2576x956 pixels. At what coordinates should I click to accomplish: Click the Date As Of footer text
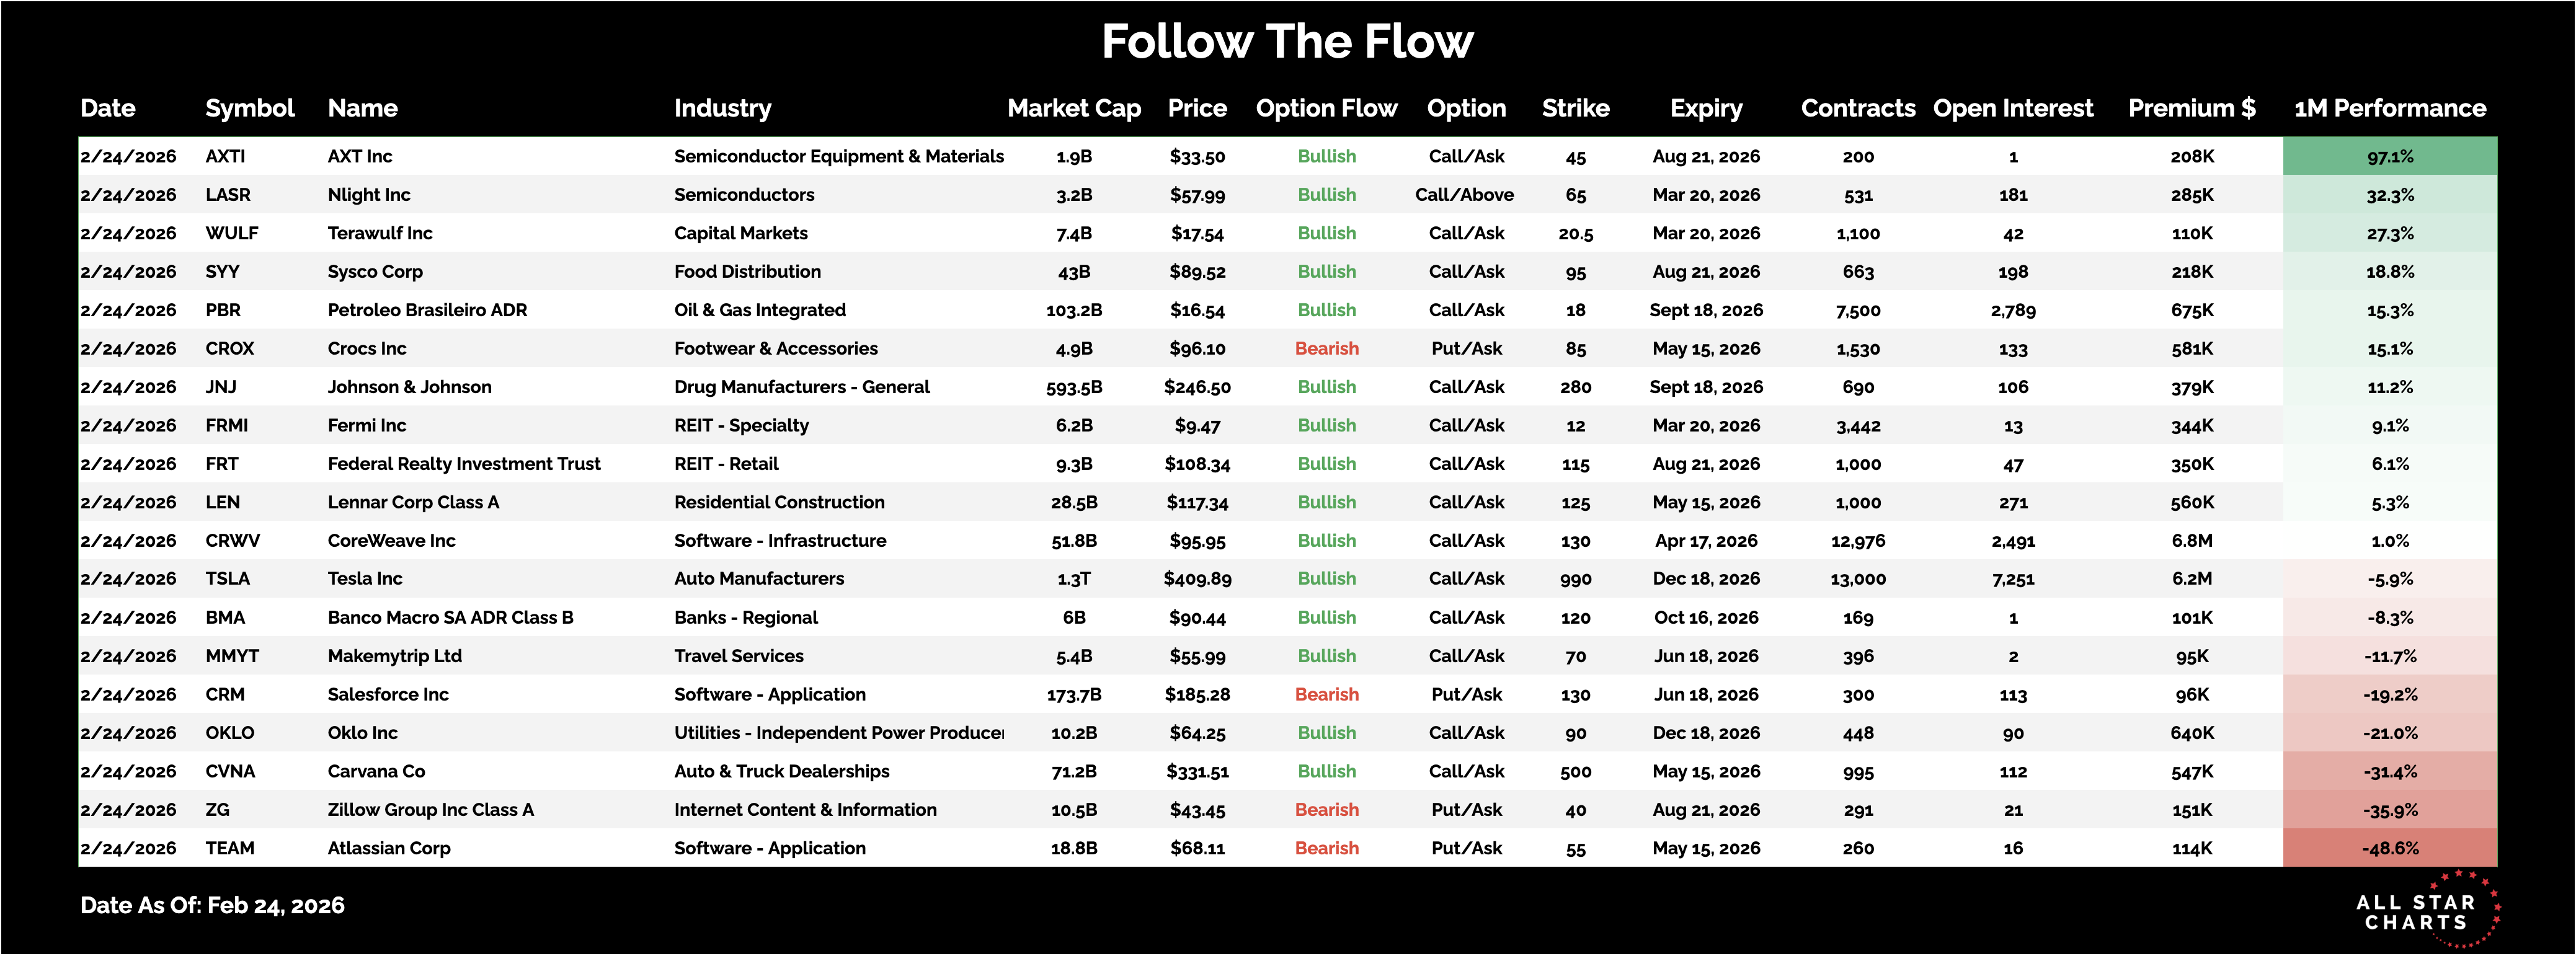click(212, 905)
